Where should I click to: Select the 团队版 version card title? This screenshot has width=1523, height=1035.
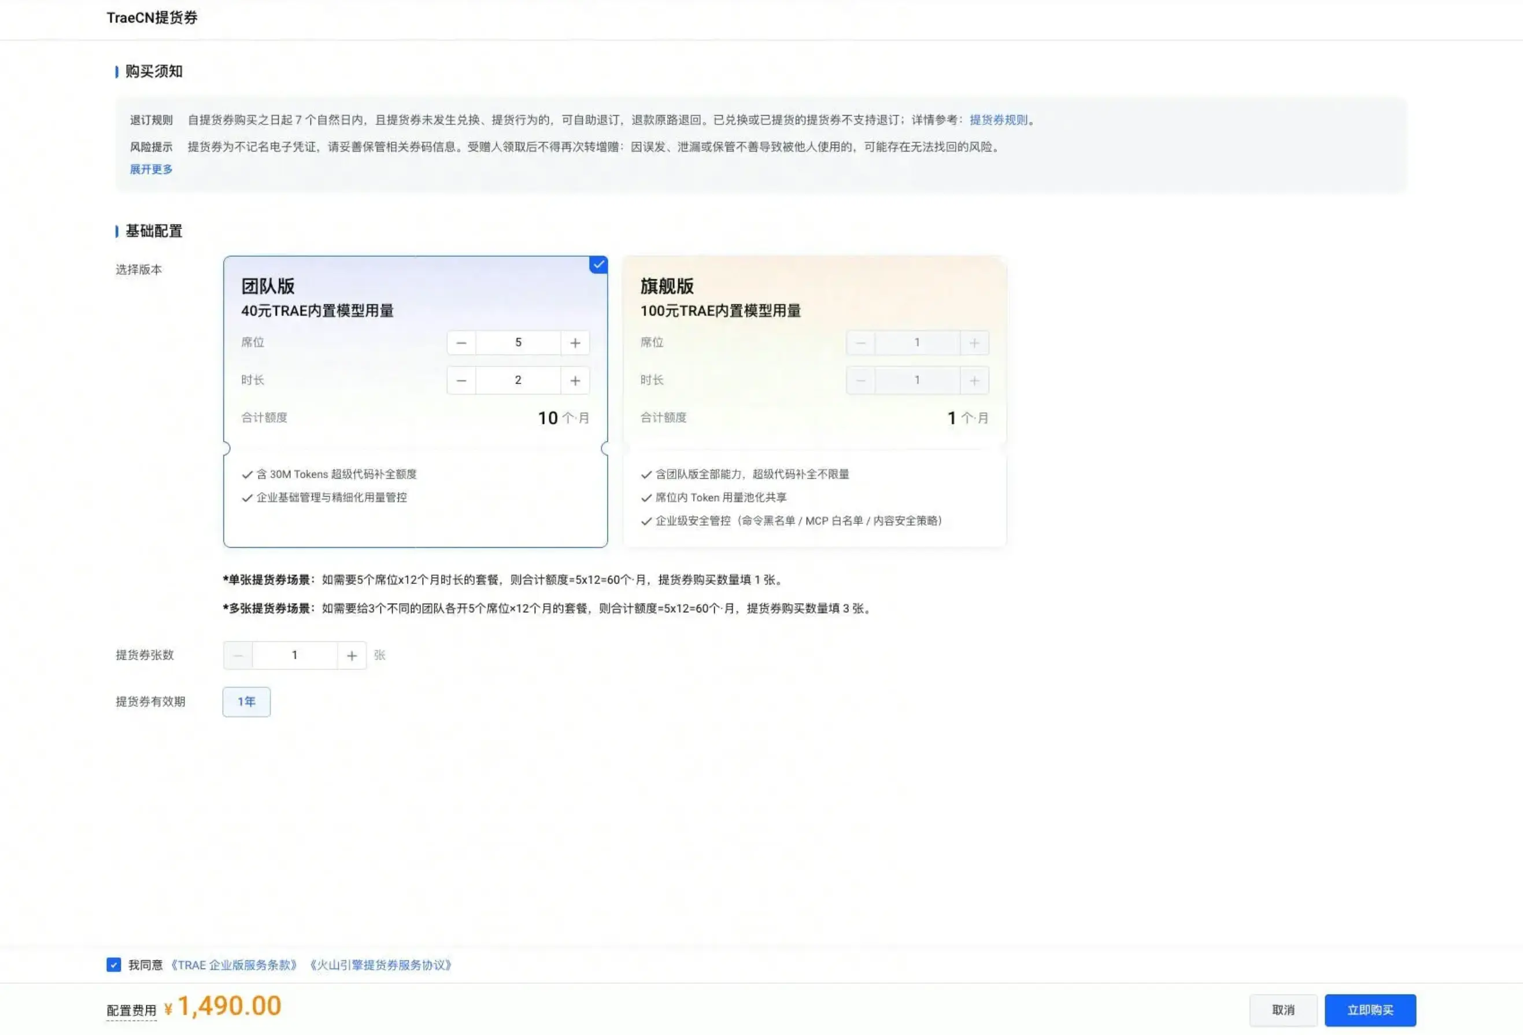267,286
